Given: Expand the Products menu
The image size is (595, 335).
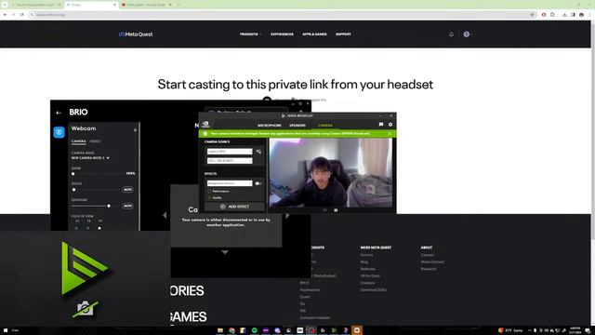Looking at the screenshot, I should click(x=250, y=34).
